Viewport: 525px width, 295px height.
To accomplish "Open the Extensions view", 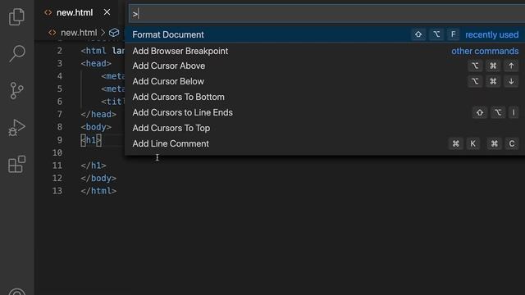I will (16, 164).
